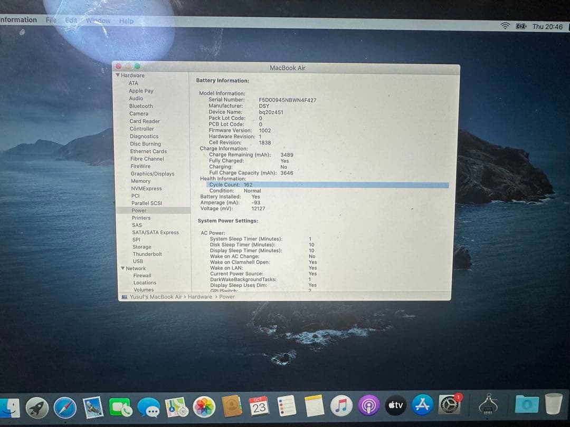Open the Help menu
The width and height of the screenshot is (570, 427).
coord(126,21)
